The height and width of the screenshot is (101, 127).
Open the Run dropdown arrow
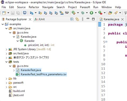(96, 13)
